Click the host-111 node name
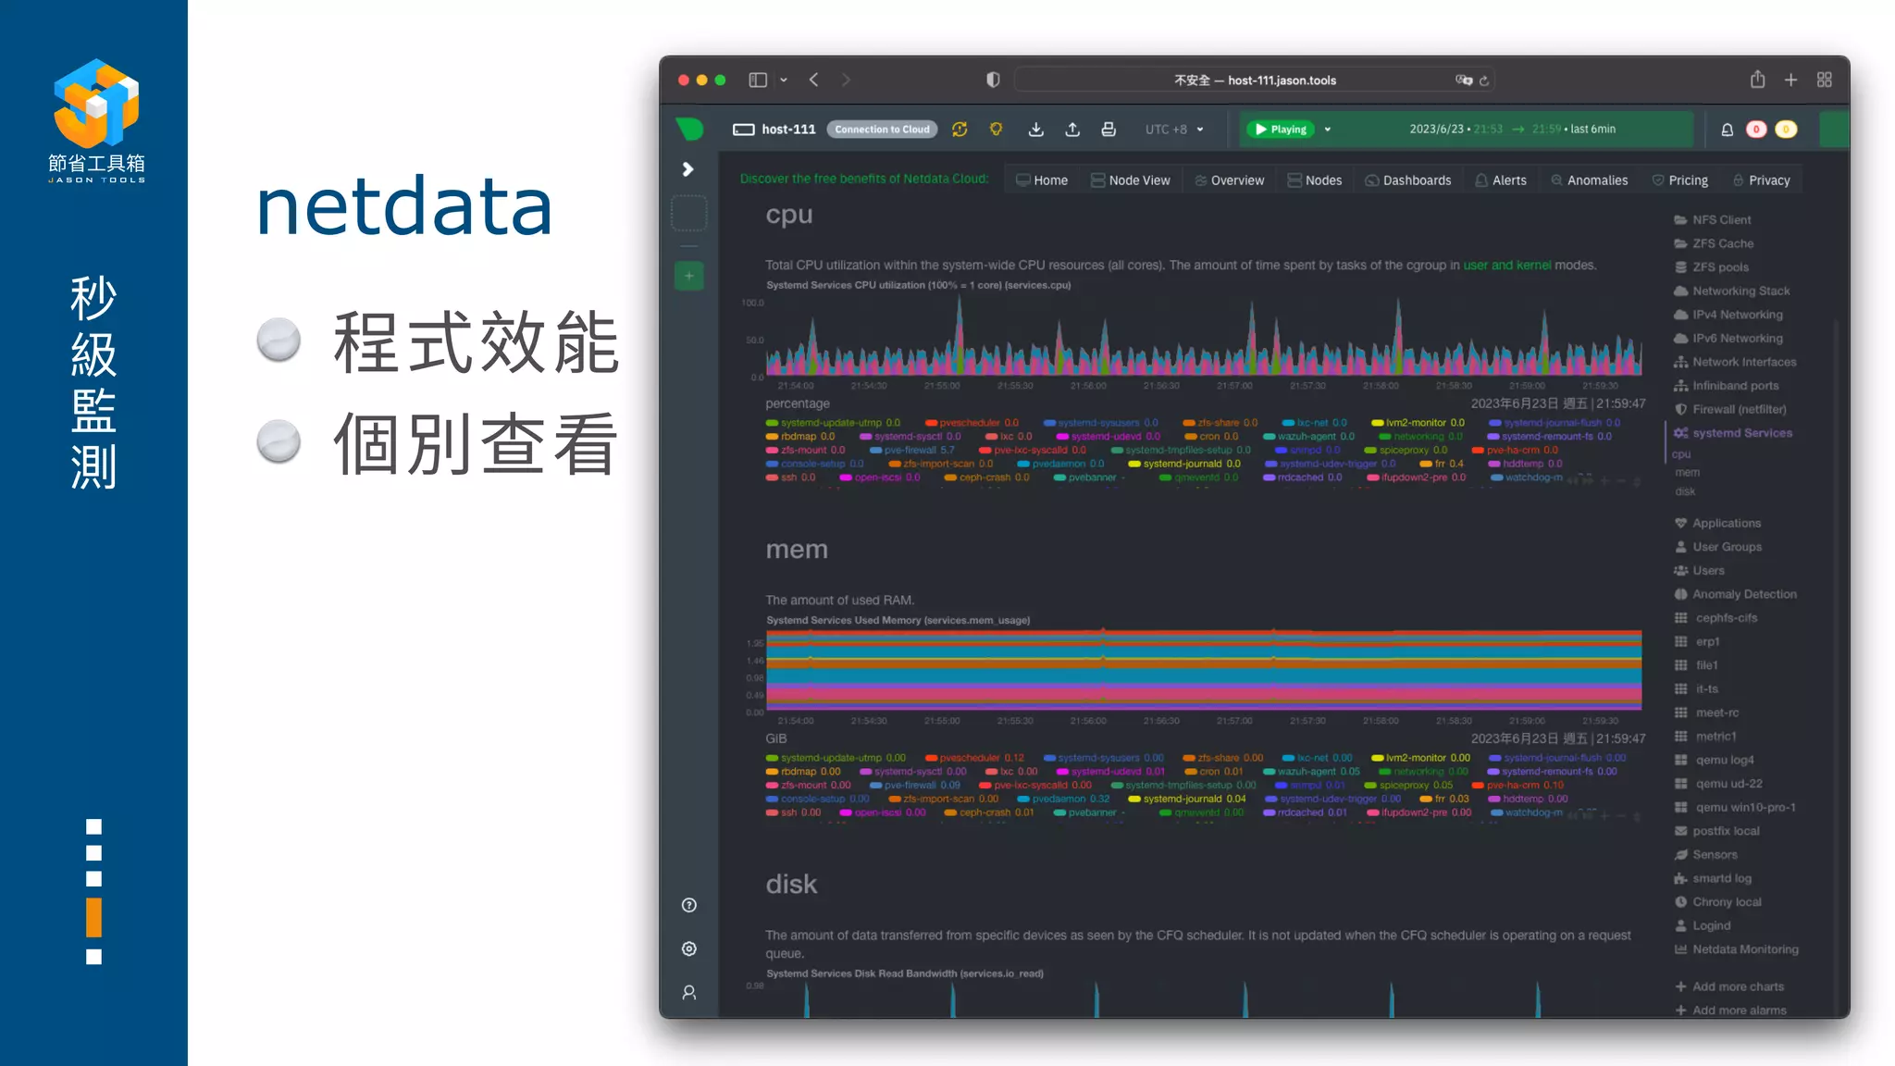 click(x=788, y=130)
